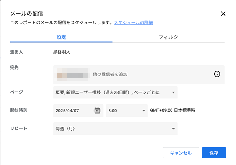The width and height of the screenshot is (236, 165).
Task: Click the arrow on the 毎週（月） dropdown
Action: pyautogui.click(x=173, y=128)
